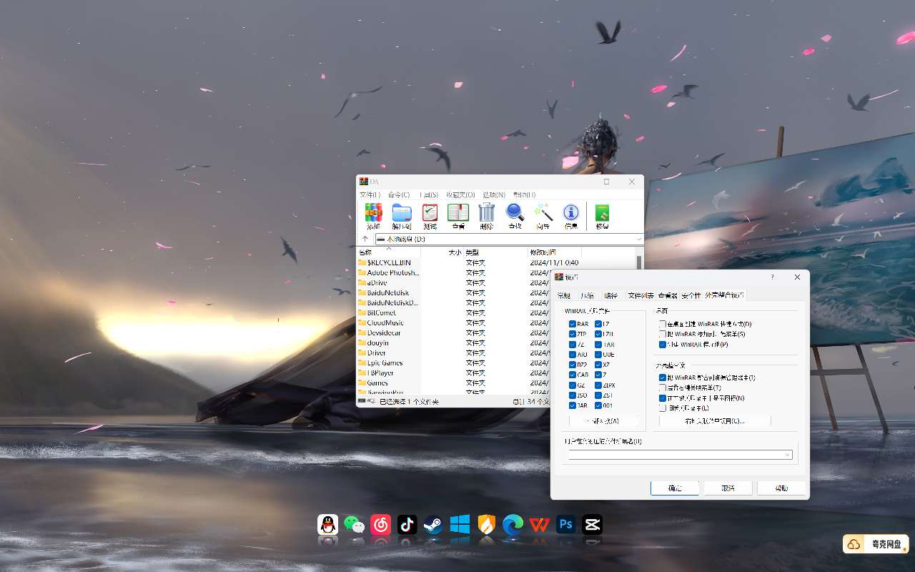This screenshot has width=915, height=572.
Task: Click the Toggle all (A) button
Action: [605, 421]
